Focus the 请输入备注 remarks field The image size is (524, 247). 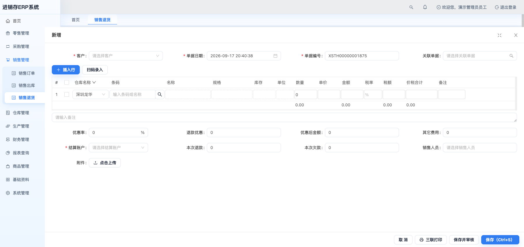click(284, 117)
